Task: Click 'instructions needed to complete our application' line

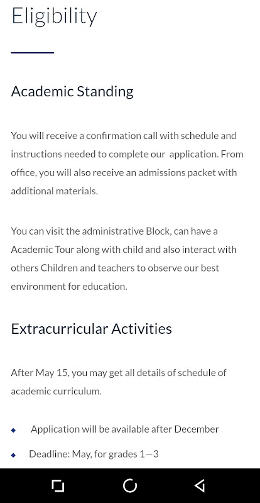Action: coord(127,154)
